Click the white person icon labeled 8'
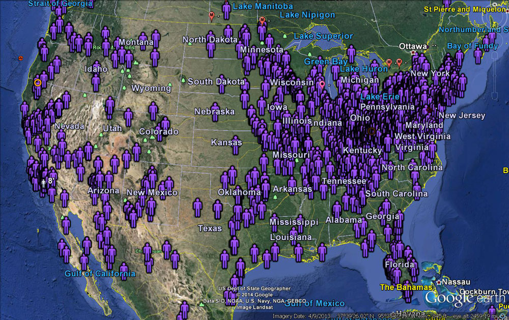509x320 pixels. [x=44, y=182]
